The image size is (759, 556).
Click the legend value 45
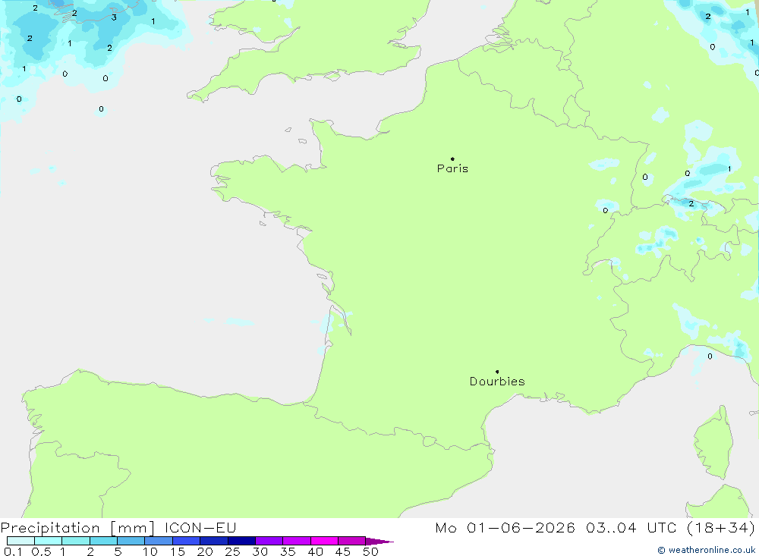click(x=343, y=551)
